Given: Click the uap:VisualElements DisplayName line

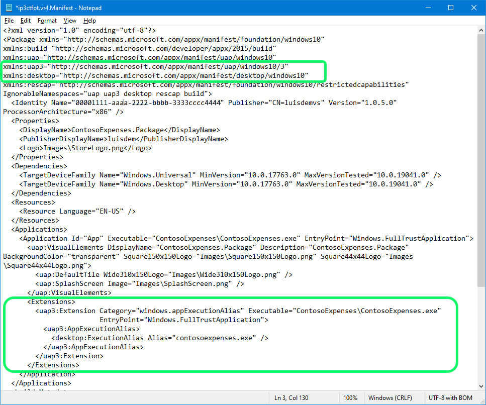Looking at the screenshot, I should (218, 247).
